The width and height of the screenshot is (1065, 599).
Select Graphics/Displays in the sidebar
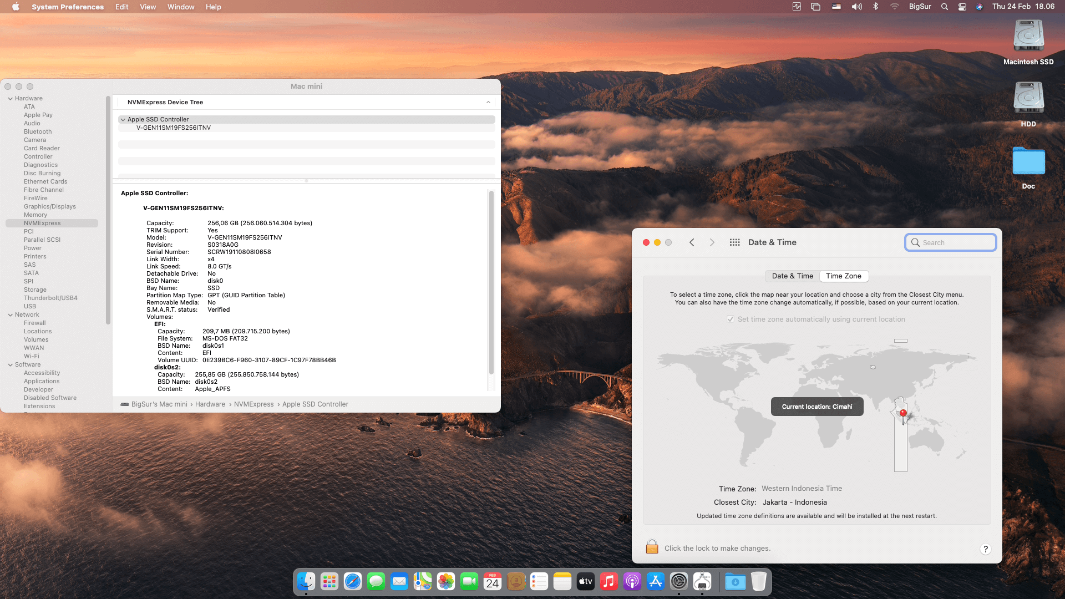pyautogui.click(x=49, y=206)
